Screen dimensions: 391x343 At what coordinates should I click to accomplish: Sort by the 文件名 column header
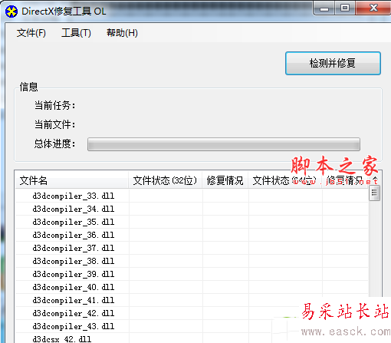[x=71, y=181]
